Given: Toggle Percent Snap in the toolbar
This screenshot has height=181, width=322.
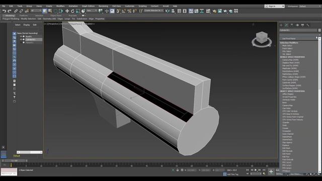Looking at the screenshot, I should 129,11.
